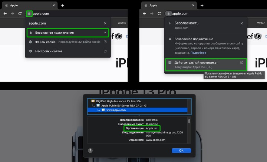Click external link icon for Действительный сертификат
The image size is (267, 162).
241,63
